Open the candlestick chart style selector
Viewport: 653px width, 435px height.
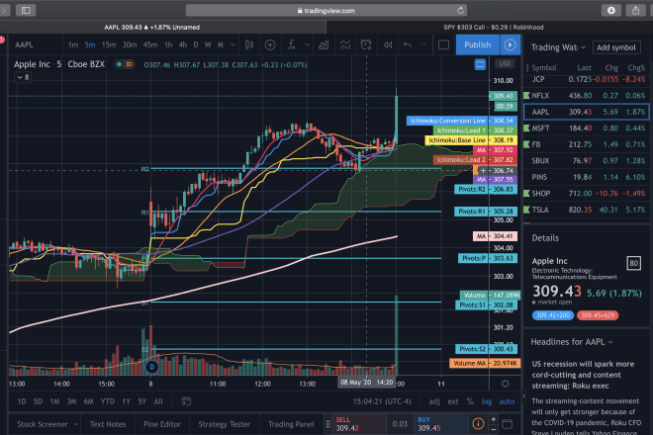click(249, 44)
